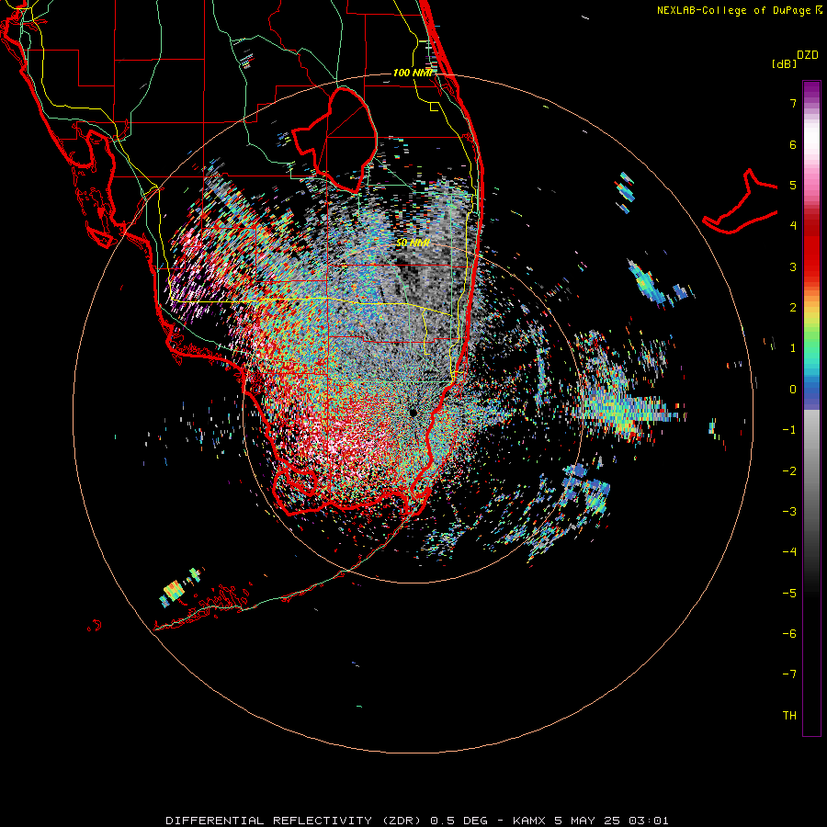
Task: Click the 5 value on the color scale
Action: tap(793, 185)
